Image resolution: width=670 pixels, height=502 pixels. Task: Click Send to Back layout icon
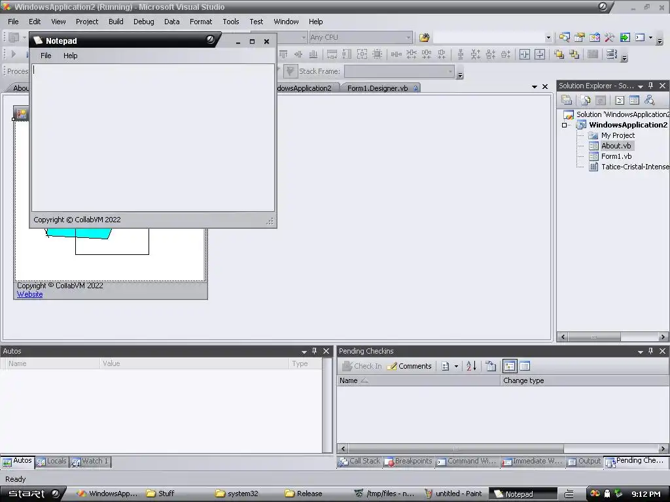(x=574, y=54)
